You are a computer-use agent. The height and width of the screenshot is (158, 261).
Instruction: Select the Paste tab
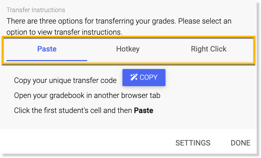(x=47, y=49)
